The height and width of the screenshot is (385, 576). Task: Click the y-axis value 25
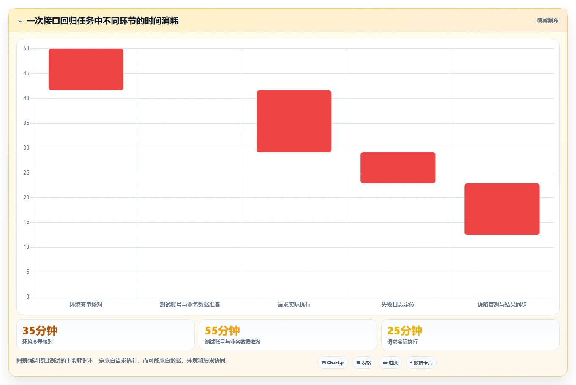coord(26,173)
